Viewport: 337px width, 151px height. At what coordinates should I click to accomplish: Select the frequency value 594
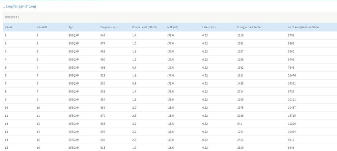tap(103, 132)
